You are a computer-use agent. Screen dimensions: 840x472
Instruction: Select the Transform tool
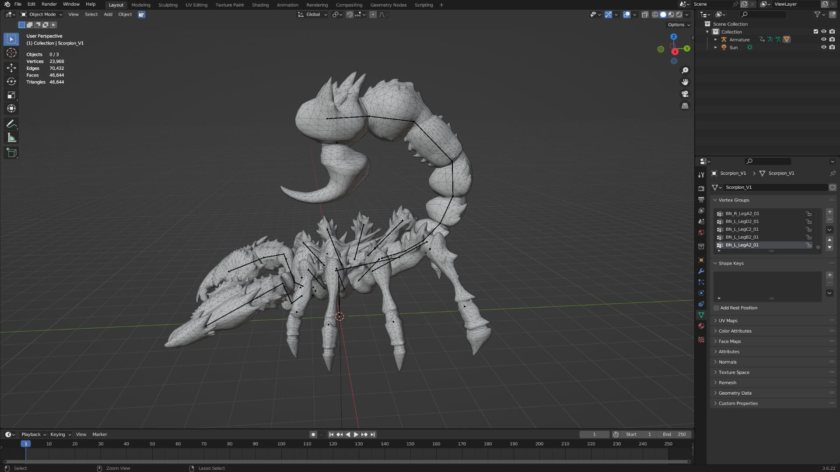point(11,108)
